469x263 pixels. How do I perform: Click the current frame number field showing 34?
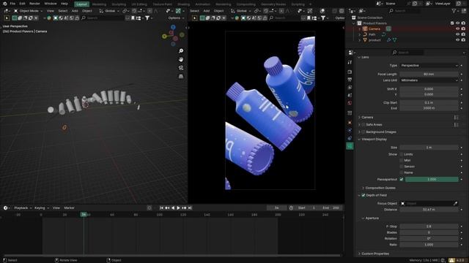point(277,207)
